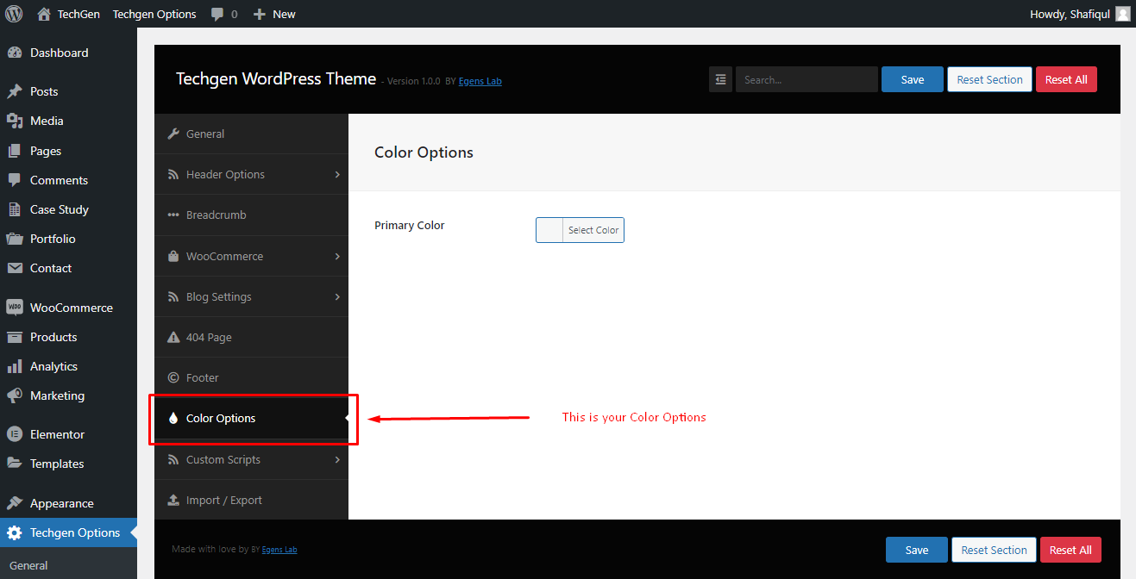
Task: Click the Select Color button
Action: click(x=593, y=230)
